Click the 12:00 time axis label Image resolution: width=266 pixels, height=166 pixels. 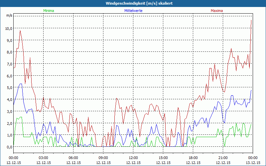click(x=133, y=158)
